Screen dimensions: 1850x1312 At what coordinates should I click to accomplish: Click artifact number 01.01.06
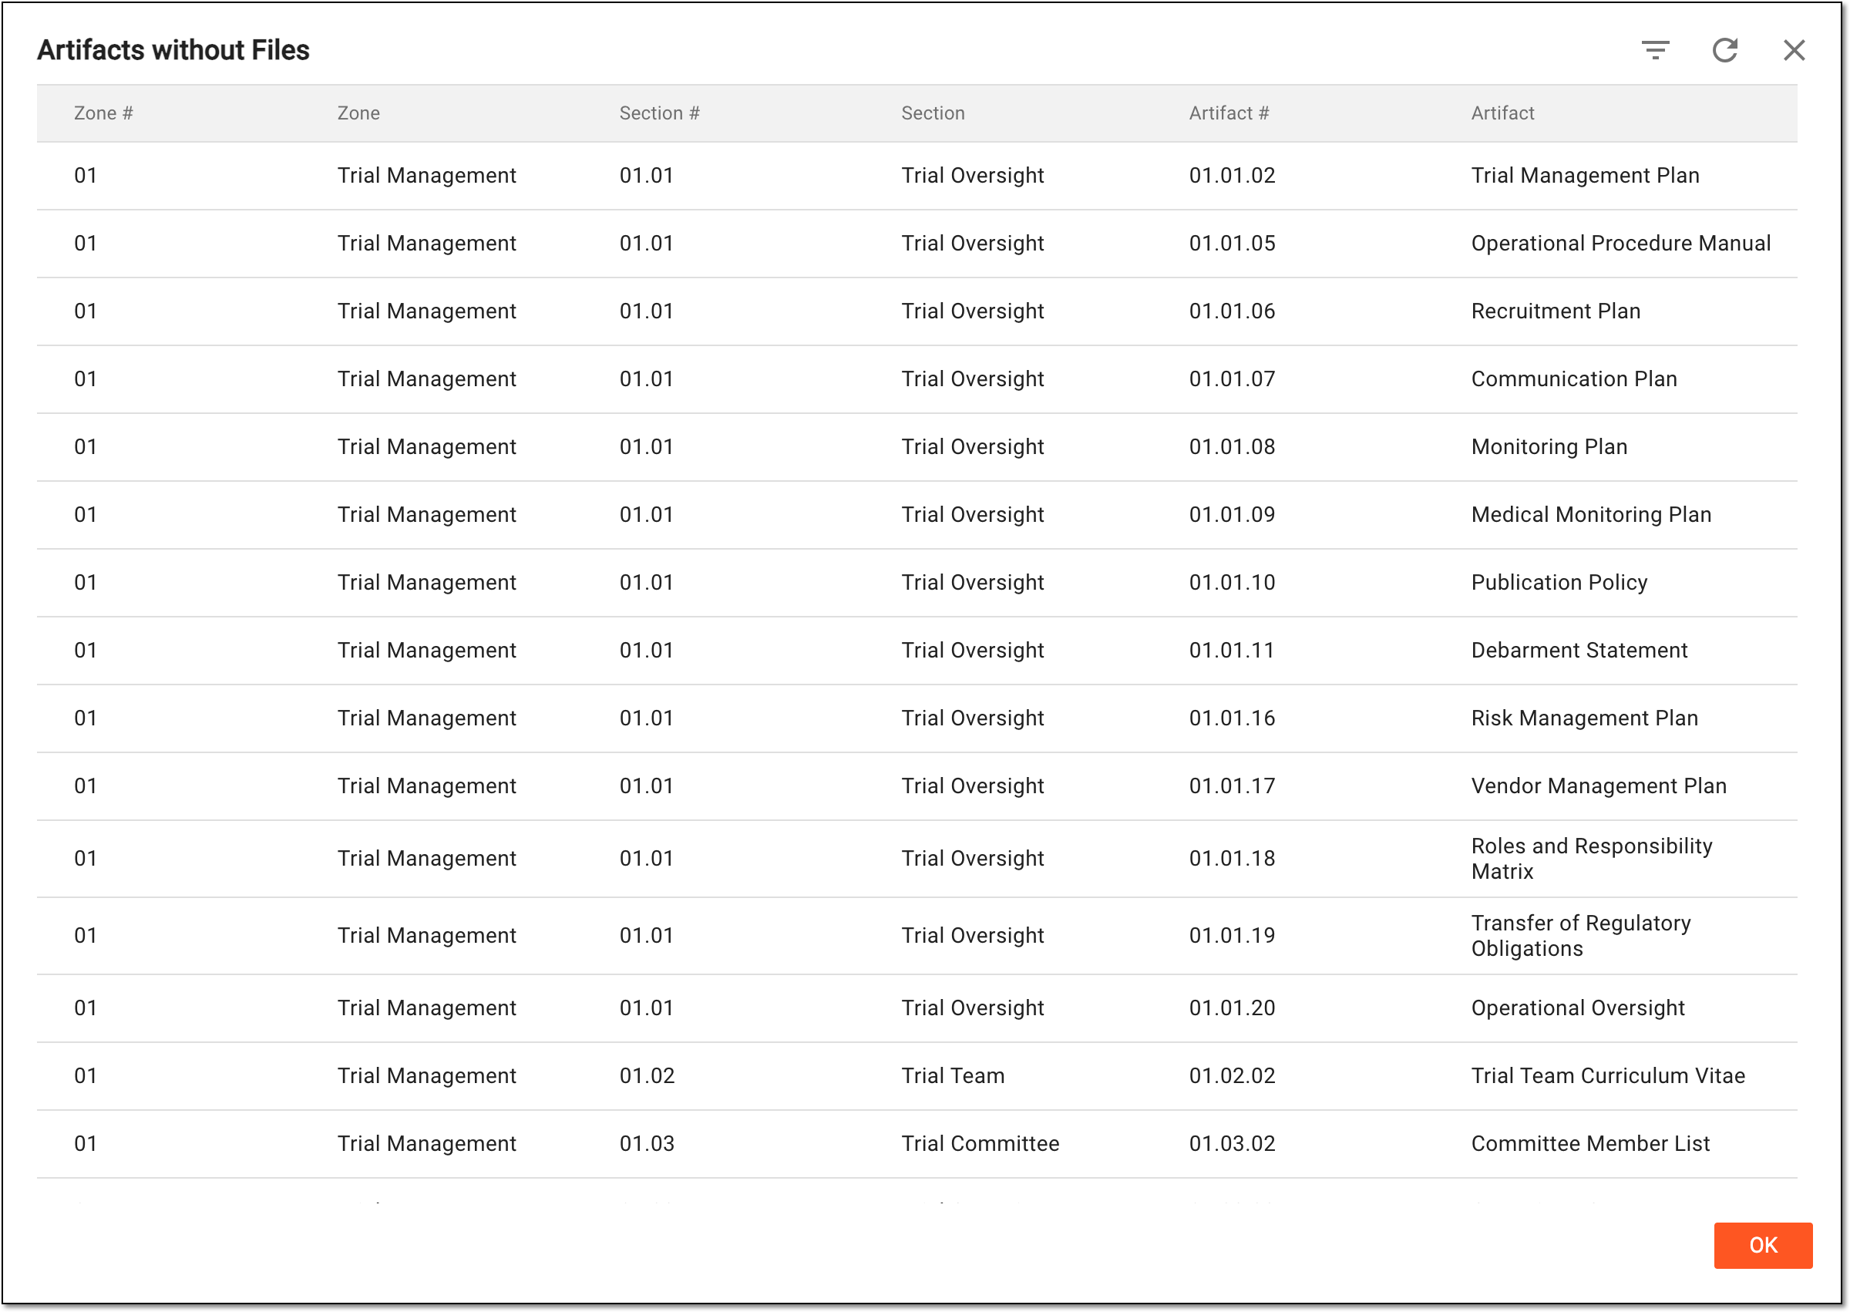point(1232,311)
